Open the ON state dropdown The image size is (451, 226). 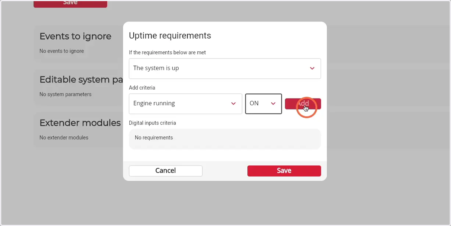click(263, 103)
